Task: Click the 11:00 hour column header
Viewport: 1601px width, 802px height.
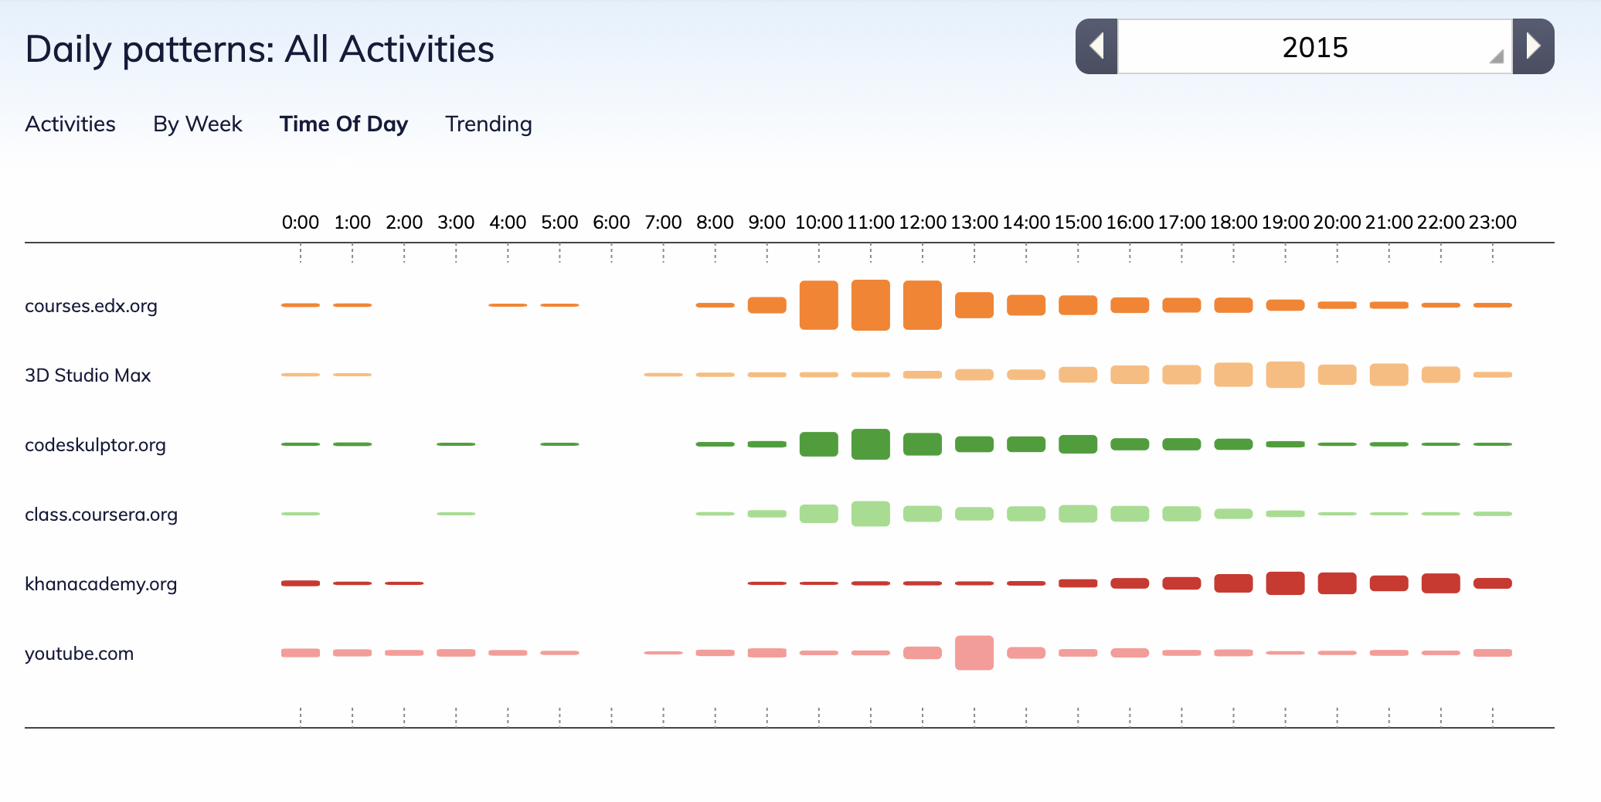Action: (871, 223)
